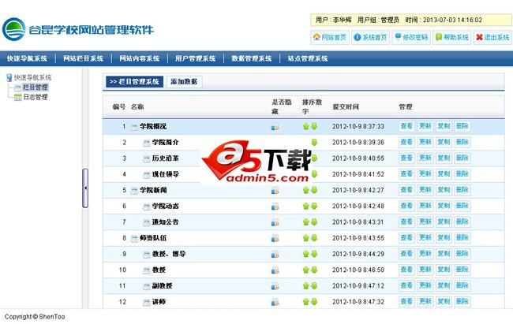The width and height of the screenshot is (513, 324).
Task: Move 学院新闻 down with green arrow
Action: [x=314, y=190]
